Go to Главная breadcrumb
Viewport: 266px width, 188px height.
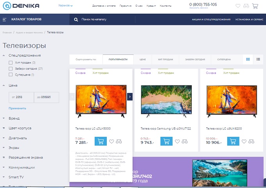7,32
